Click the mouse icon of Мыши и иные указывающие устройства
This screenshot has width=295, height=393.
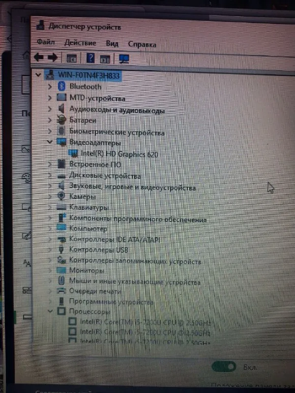tap(61, 281)
